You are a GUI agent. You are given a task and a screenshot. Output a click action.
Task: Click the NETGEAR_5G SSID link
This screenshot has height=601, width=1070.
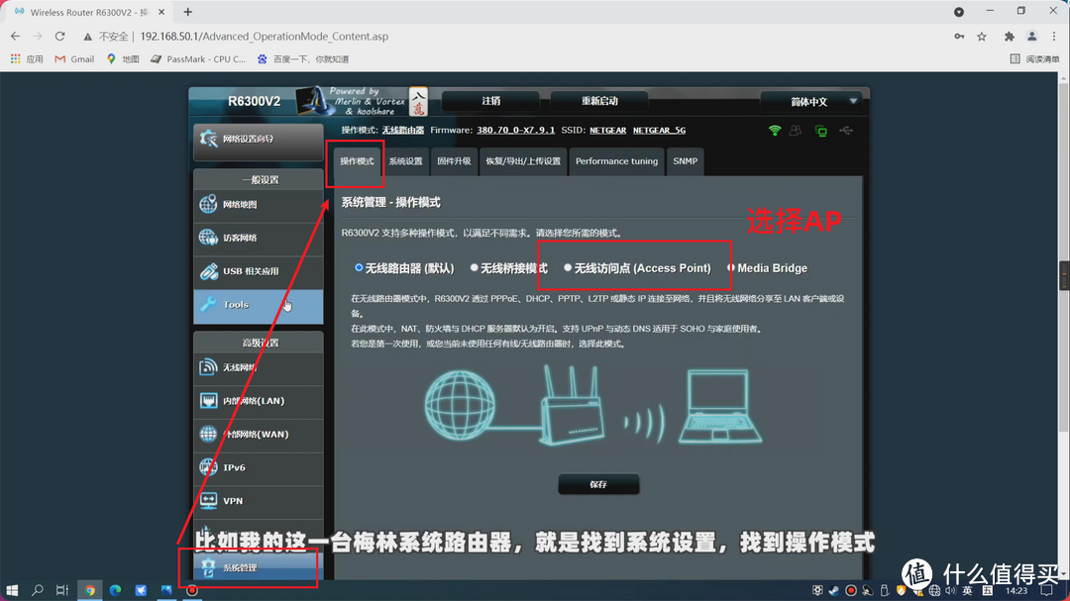[x=659, y=131]
